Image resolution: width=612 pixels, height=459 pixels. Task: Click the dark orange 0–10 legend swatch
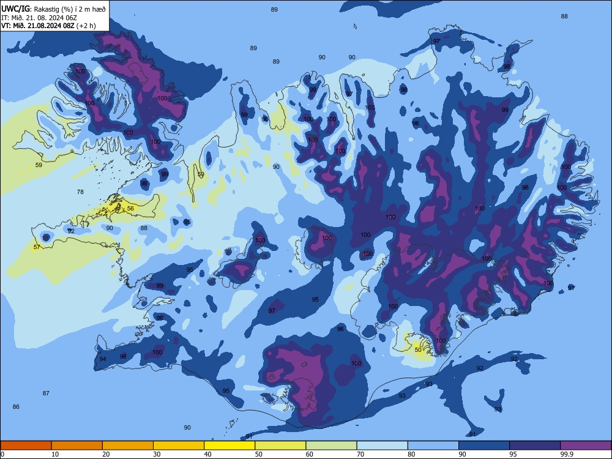tap(26, 446)
